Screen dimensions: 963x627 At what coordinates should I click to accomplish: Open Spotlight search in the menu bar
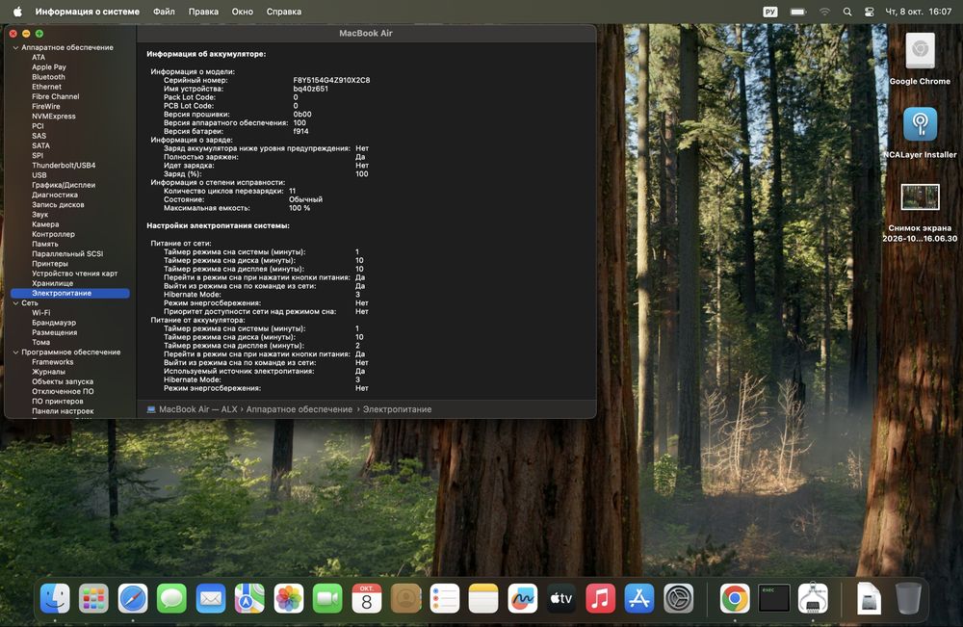click(x=847, y=12)
